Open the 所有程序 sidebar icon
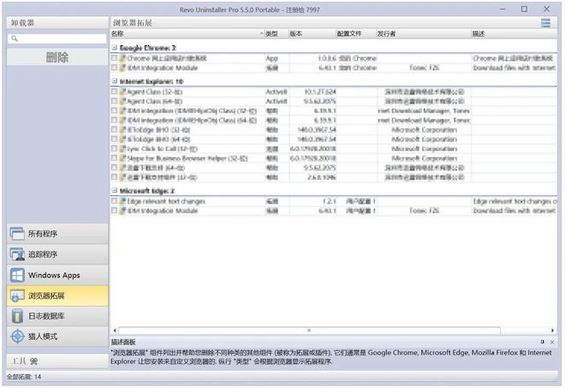This screenshot has height=388, width=565. pos(17,234)
